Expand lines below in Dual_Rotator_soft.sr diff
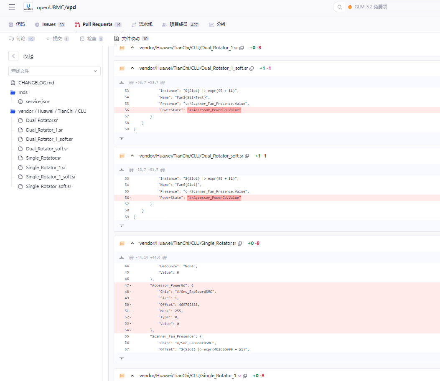The width and height of the screenshot is (440, 381). tap(122, 226)
